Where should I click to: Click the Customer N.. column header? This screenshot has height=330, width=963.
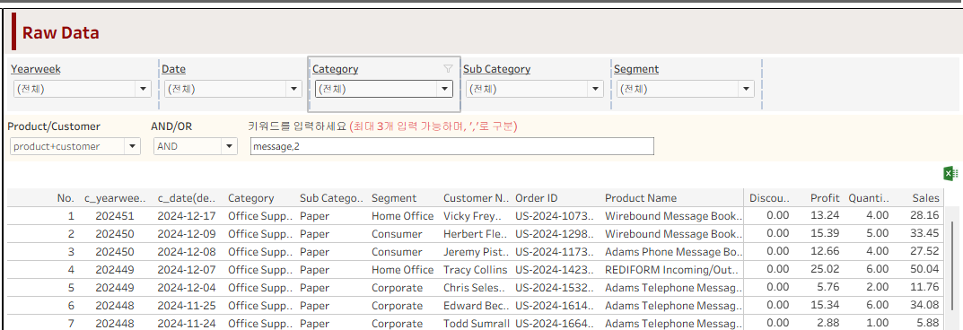[x=477, y=198]
